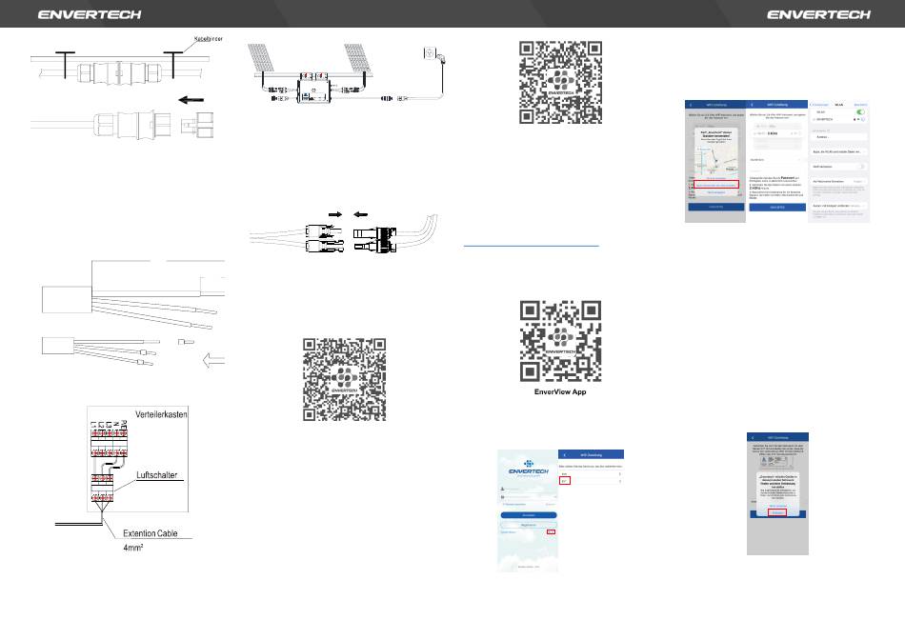Click the red-outlined confirm button in the bottom-right popup
905x640 pixels.
(777, 512)
